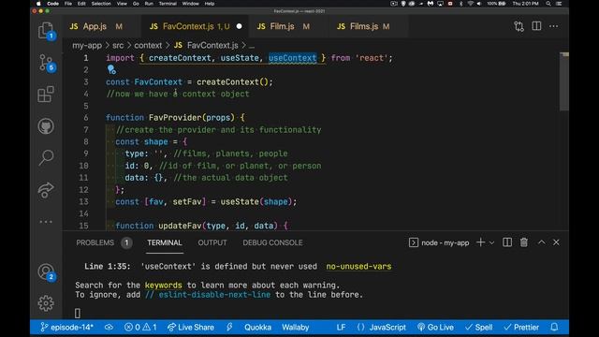Open the Live Share view in the activity bar

pos(46,190)
